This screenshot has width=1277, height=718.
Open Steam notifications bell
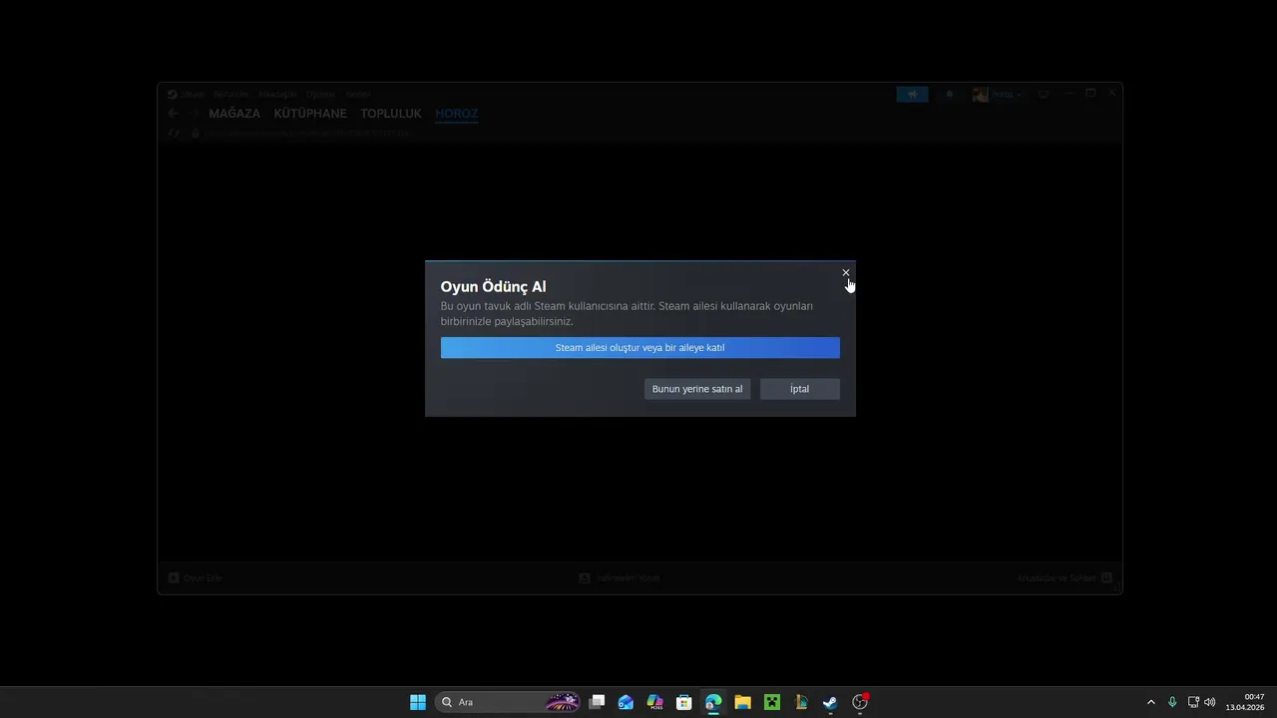pyautogui.click(x=950, y=94)
